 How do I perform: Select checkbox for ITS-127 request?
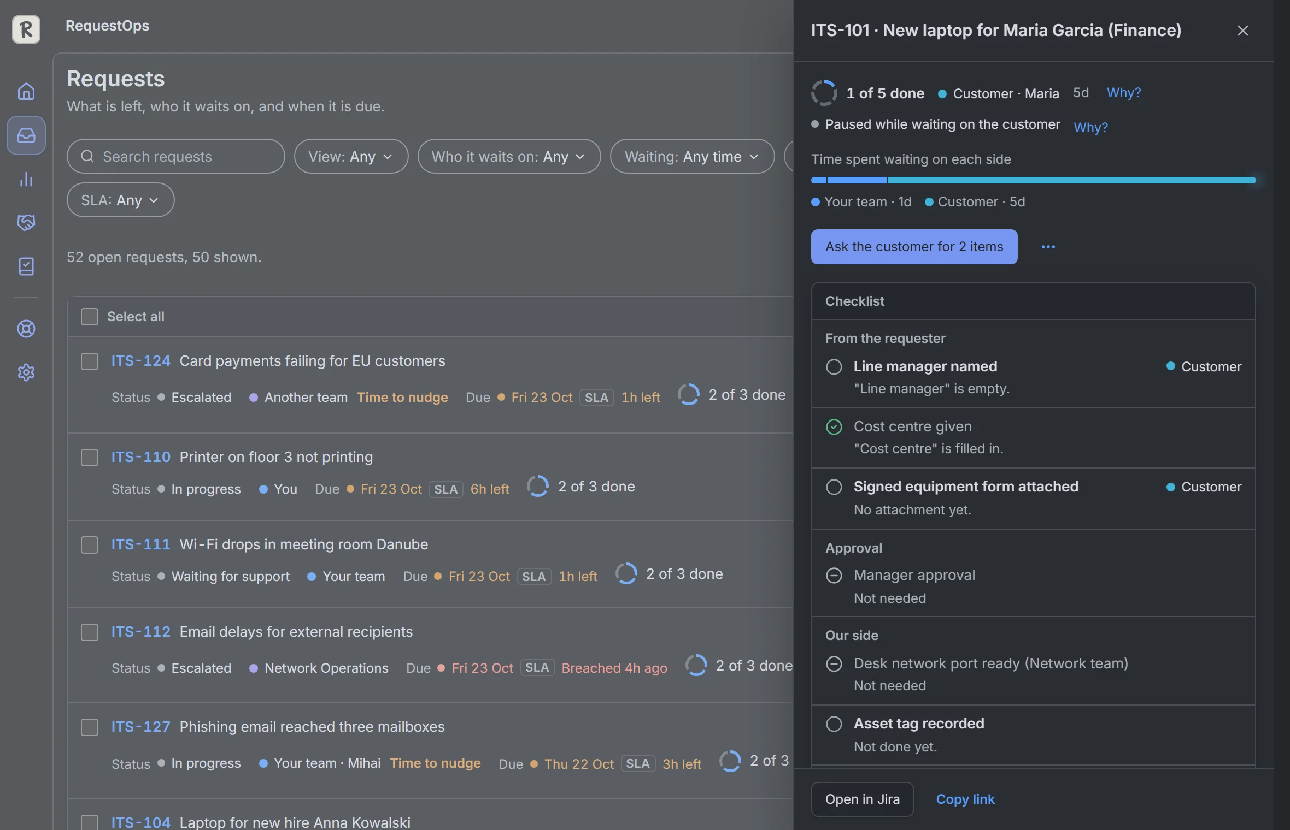click(x=90, y=727)
